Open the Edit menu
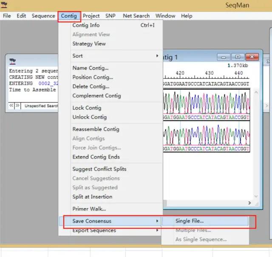 click(x=21, y=16)
